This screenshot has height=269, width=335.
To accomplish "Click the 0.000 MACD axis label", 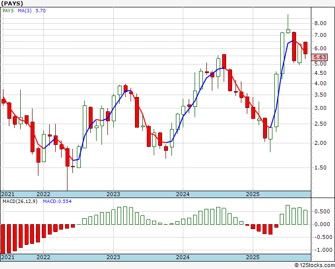I will [x=322, y=224].
